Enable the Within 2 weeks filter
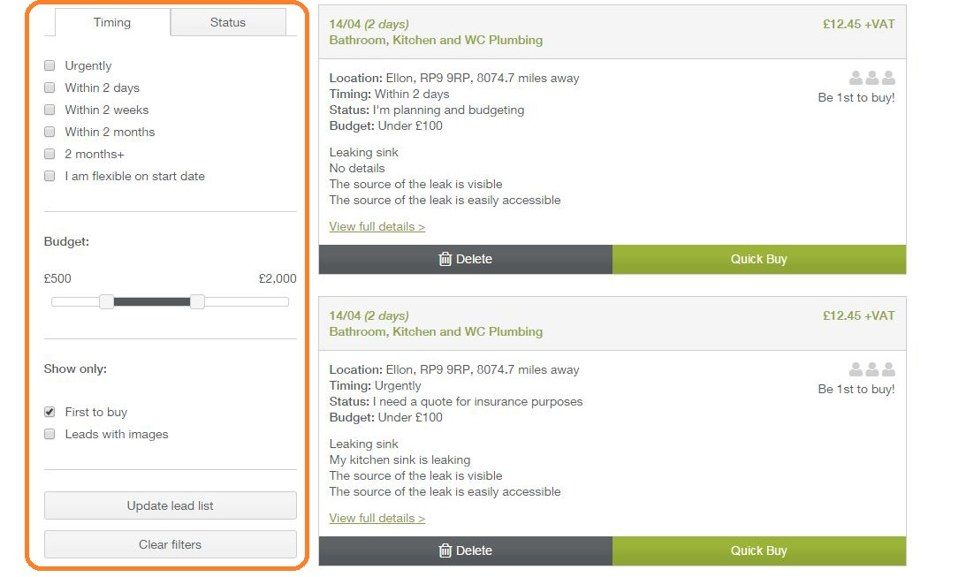The height and width of the screenshot is (577, 959). (x=49, y=110)
